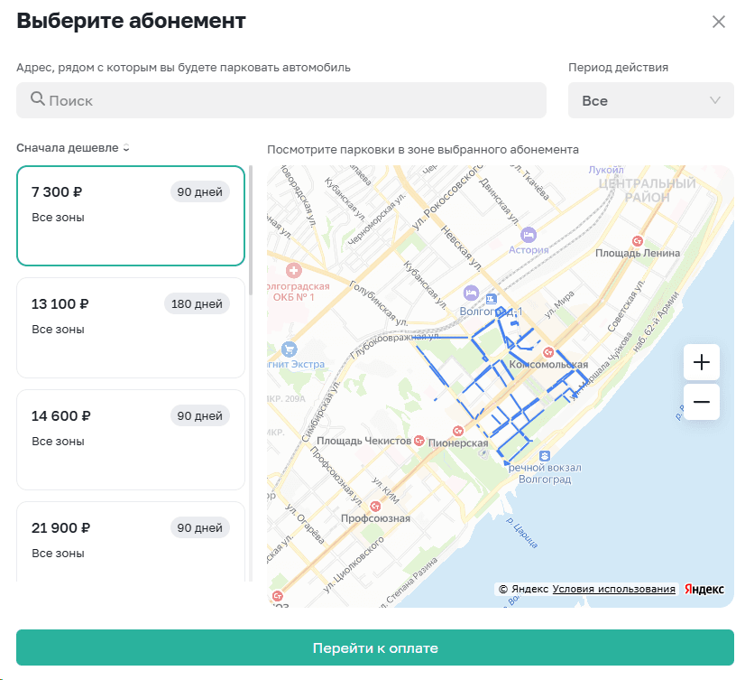Click the Площадь Чекистов metro icon
Image resolution: width=745 pixels, height=680 pixels.
pyautogui.click(x=419, y=441)
